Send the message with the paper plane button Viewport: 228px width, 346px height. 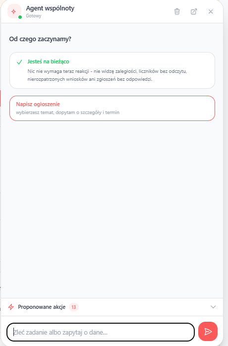pyautogui.click(x=208, y=332)
